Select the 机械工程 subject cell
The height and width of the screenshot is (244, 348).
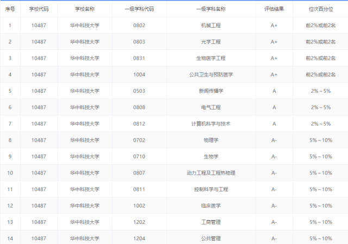click(x=211, y=25)
